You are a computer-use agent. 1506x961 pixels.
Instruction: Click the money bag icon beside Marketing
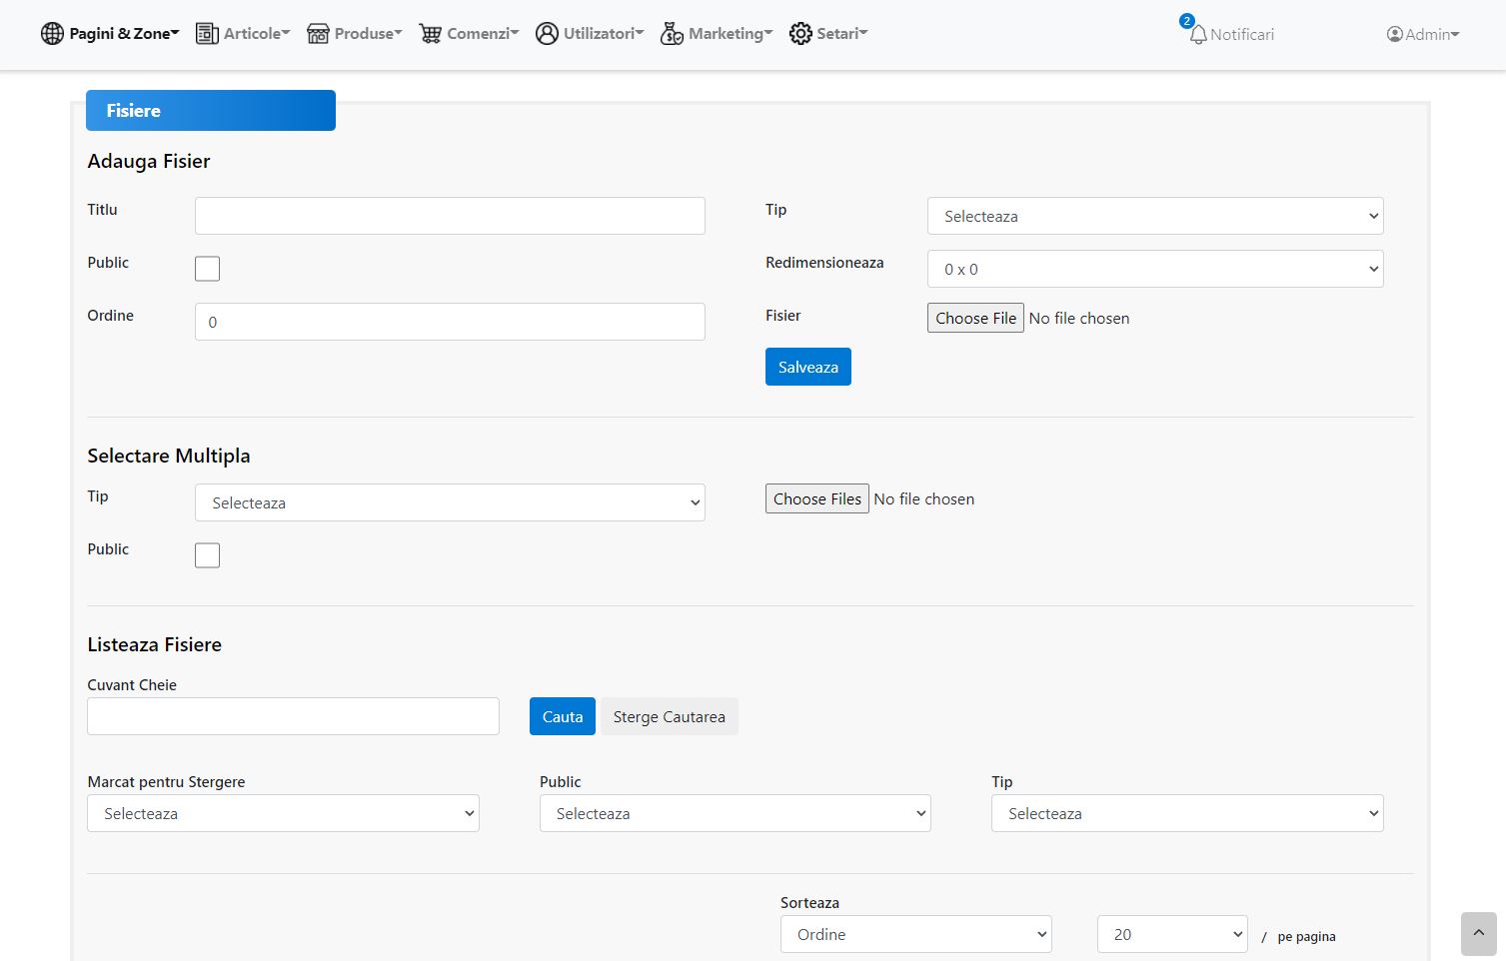672,34
